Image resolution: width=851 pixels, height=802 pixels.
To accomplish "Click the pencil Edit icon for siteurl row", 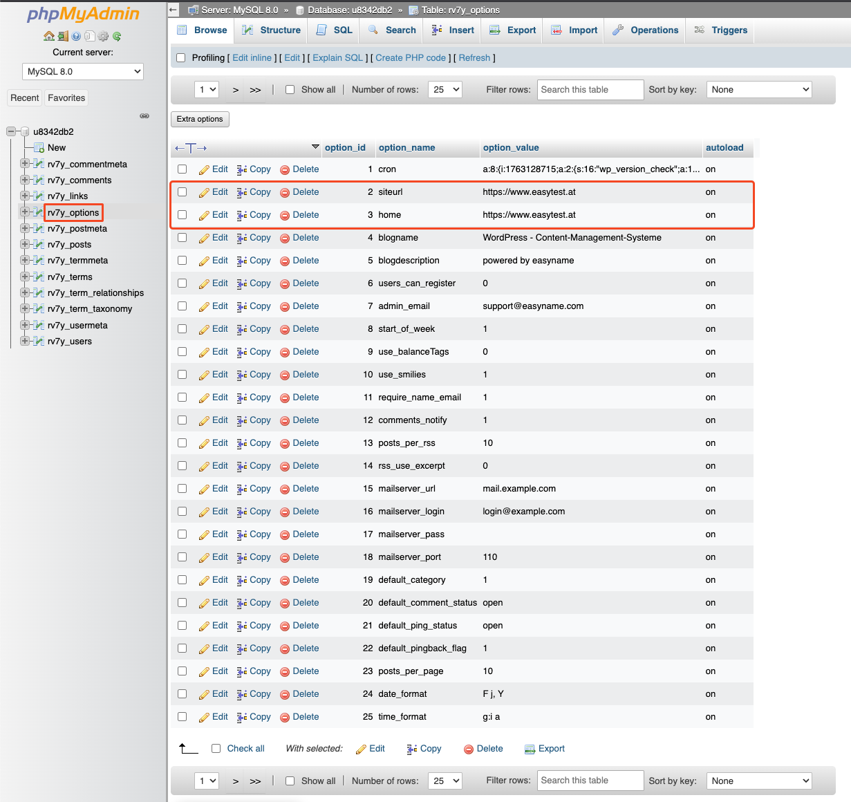I will coord(204,192).
